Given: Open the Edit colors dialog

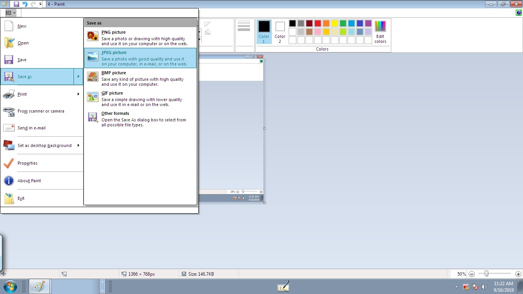Looking at the screenshot, I should [x=380, y=32].
